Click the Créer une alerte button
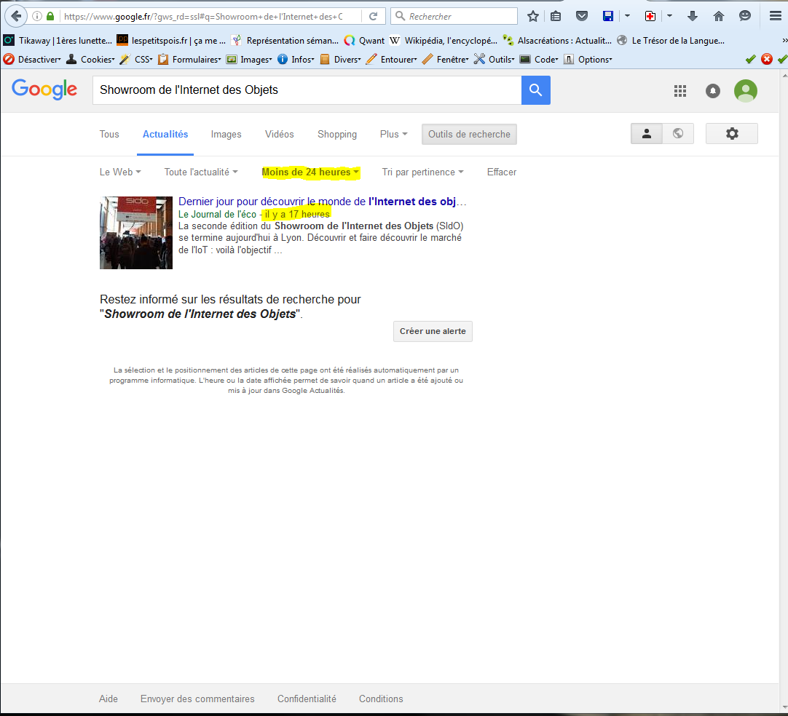Image resolution: width=788 pixels, height=716 pixels. point(433,331)
